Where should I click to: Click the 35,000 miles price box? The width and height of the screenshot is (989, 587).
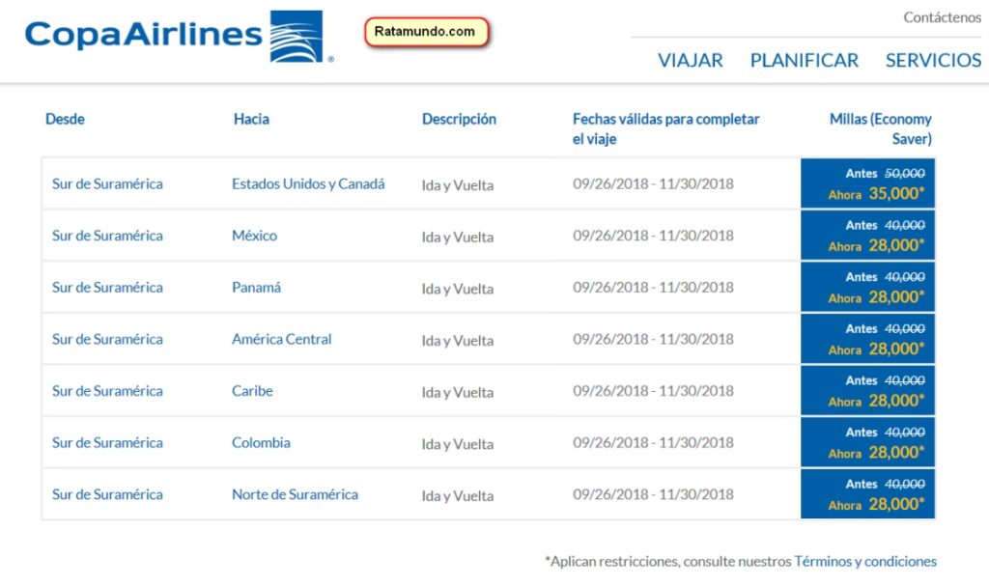pos(868,183)
